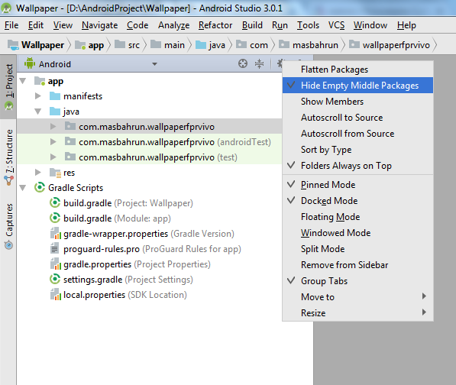Image resolution: width=456 pixels, height=385 pixels.
Task: Click the app module icon in breadcrumb
Action: (80, 45)
